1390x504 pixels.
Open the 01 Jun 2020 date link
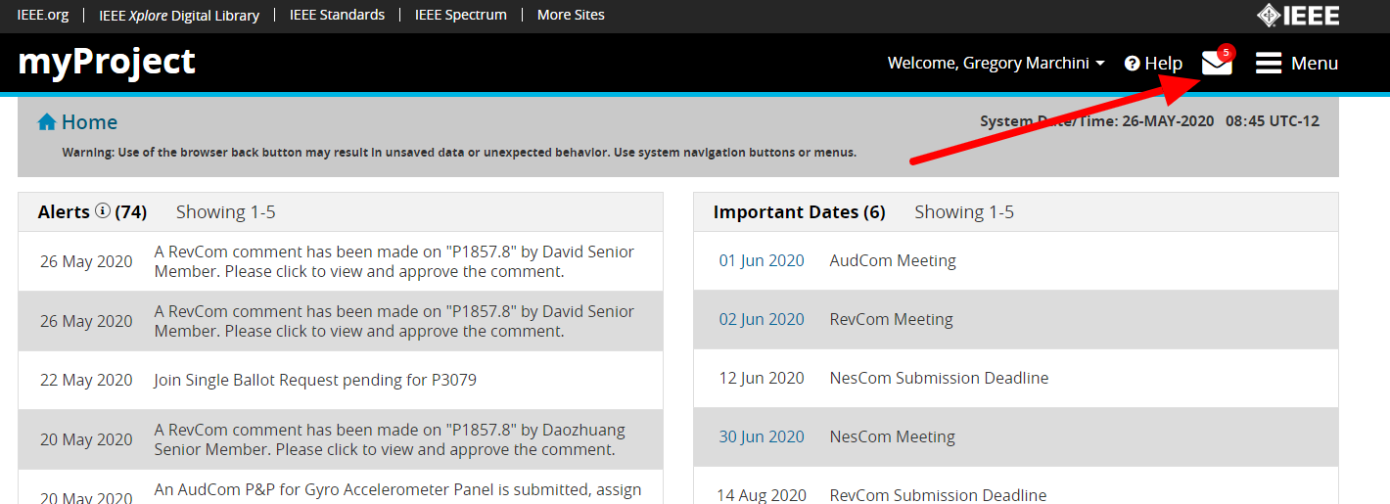(762, 260)
